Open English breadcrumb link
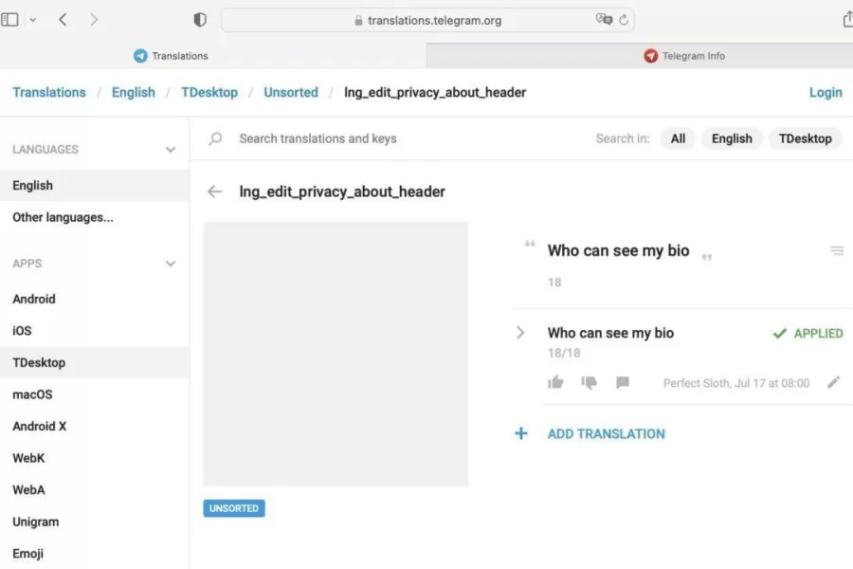853x569 pixels. pos(134,92)
